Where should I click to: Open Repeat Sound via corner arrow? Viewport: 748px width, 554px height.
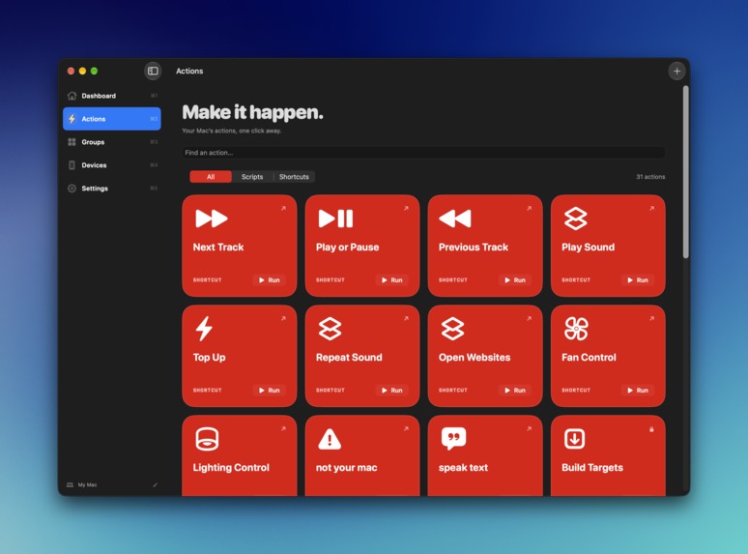(x=406, y=318)
